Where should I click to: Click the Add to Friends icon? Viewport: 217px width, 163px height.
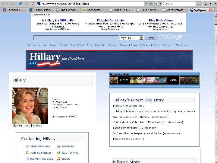pos(27,153)
